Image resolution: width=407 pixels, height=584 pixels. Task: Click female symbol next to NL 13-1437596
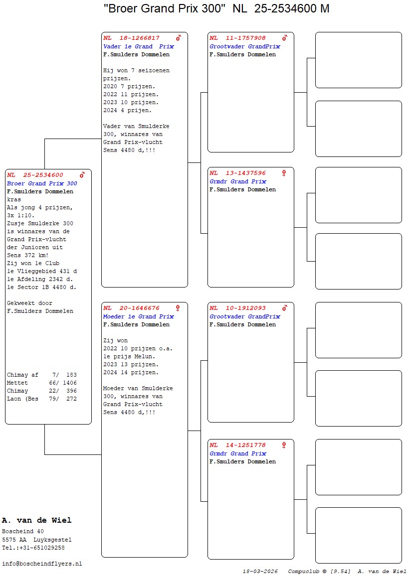284,173
